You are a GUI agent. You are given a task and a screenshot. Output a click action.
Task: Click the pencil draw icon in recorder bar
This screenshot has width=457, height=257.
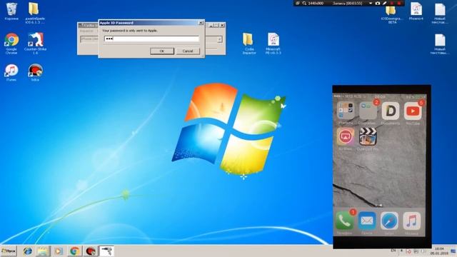385,3
